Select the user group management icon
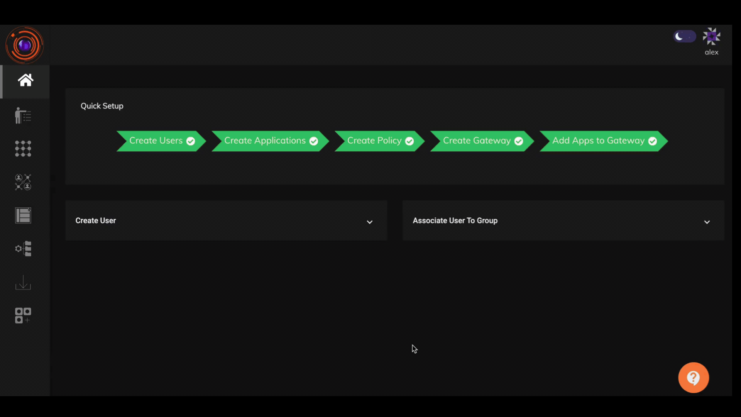Image resolution: width=741 pixels, height=417 pixels. pyautogui.click(x=24, y=182)
